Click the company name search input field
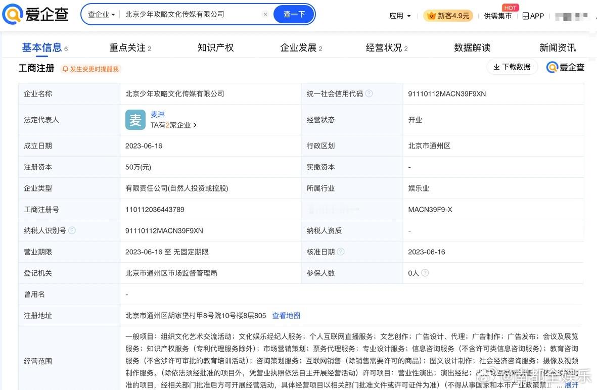 point(191,14)
